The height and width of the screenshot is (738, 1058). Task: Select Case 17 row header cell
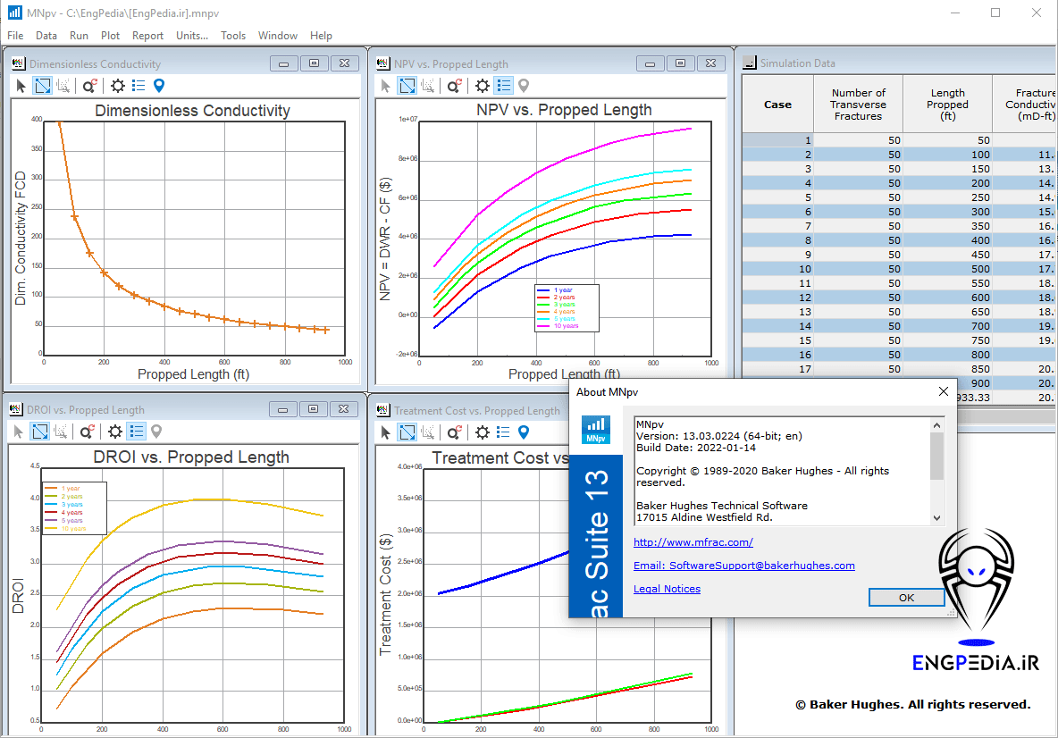[x=777, y=369]
